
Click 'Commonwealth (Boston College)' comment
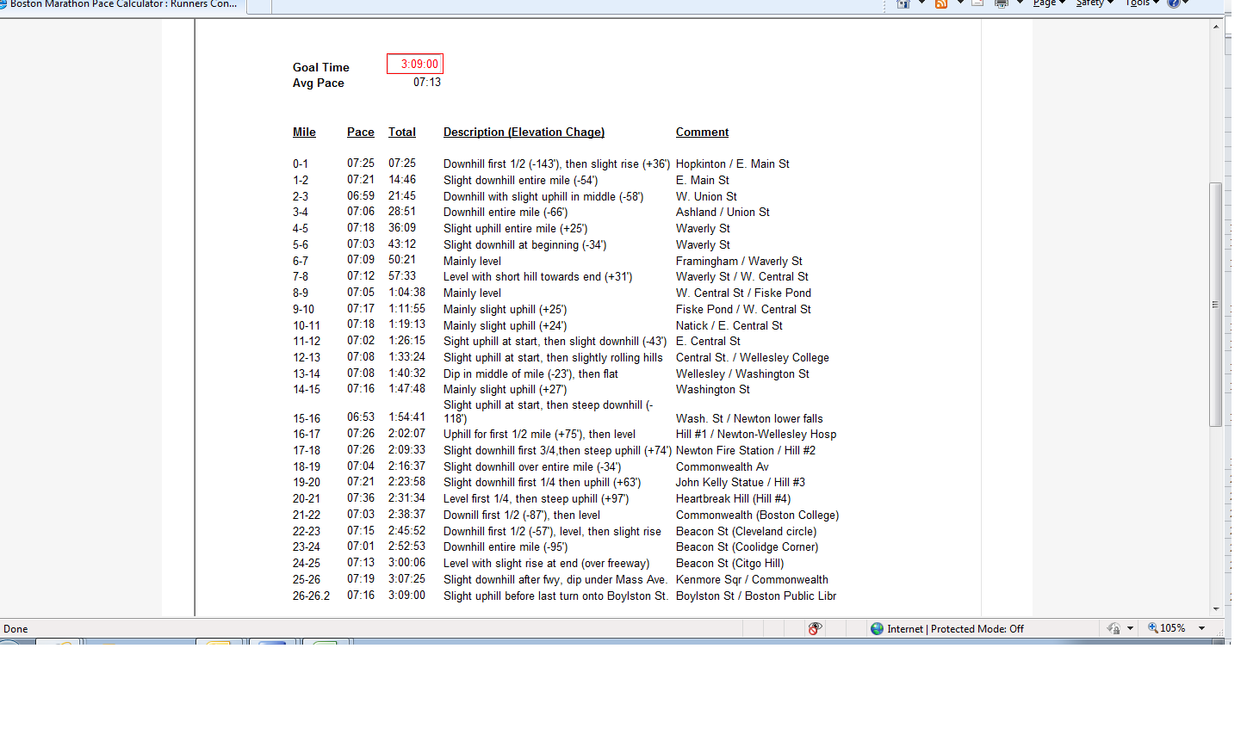click(757, 515)
